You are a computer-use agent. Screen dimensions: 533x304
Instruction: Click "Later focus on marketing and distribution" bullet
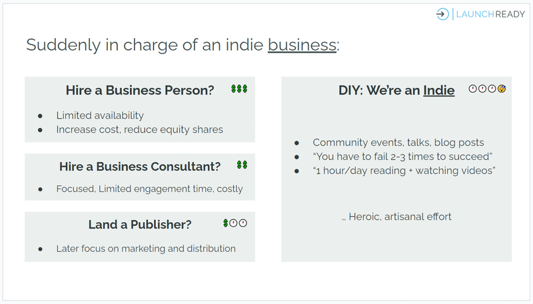point(146,249)
